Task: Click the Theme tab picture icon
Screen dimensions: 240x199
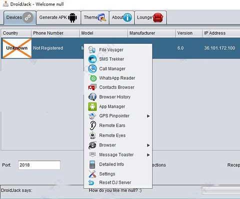Action: coord(102,17)
